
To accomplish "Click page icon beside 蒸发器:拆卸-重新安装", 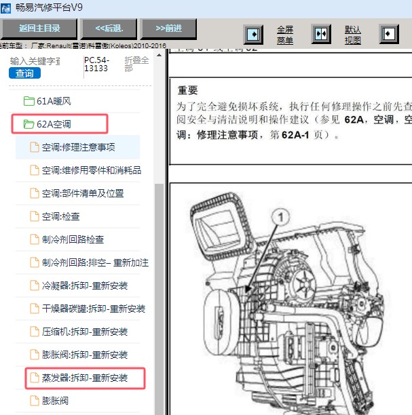I will pyautogui.click(x=35, y=378).
